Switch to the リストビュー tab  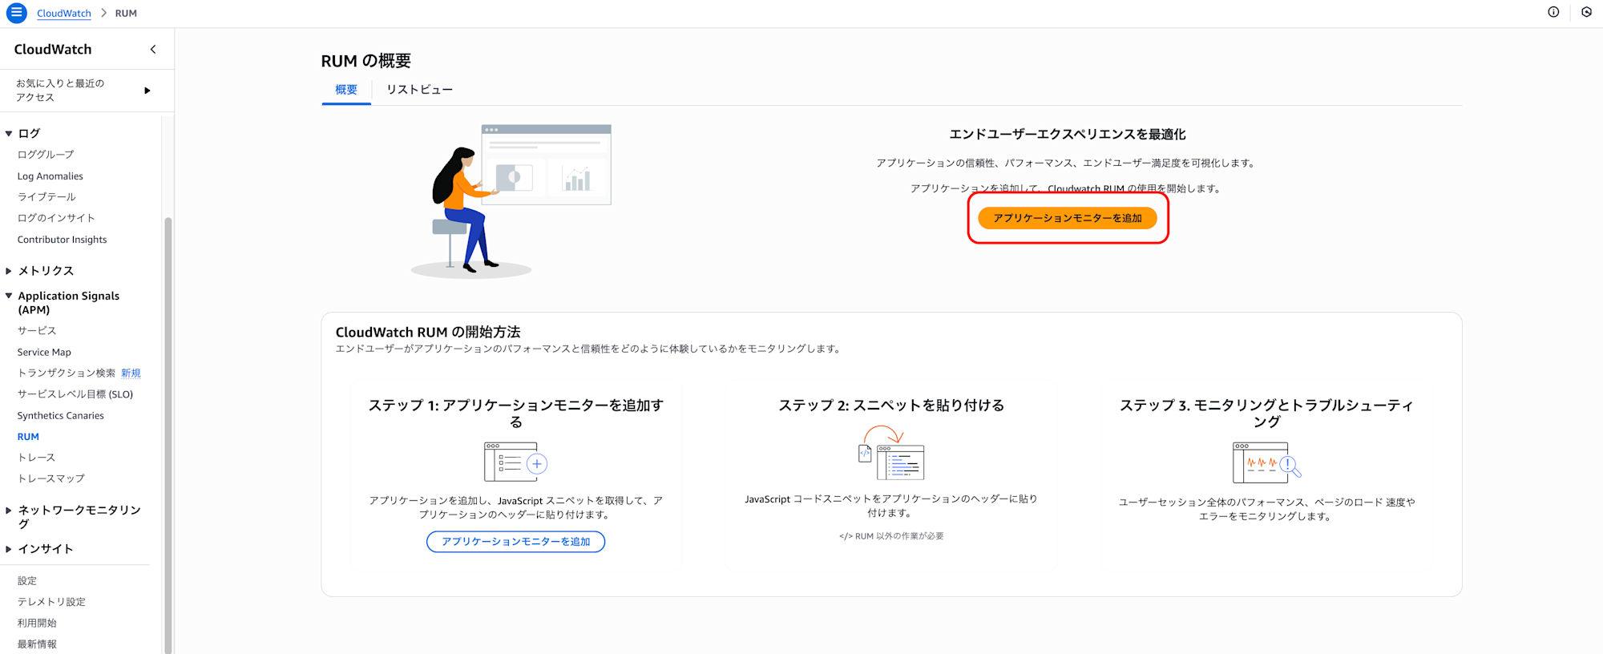pos(419,90)
